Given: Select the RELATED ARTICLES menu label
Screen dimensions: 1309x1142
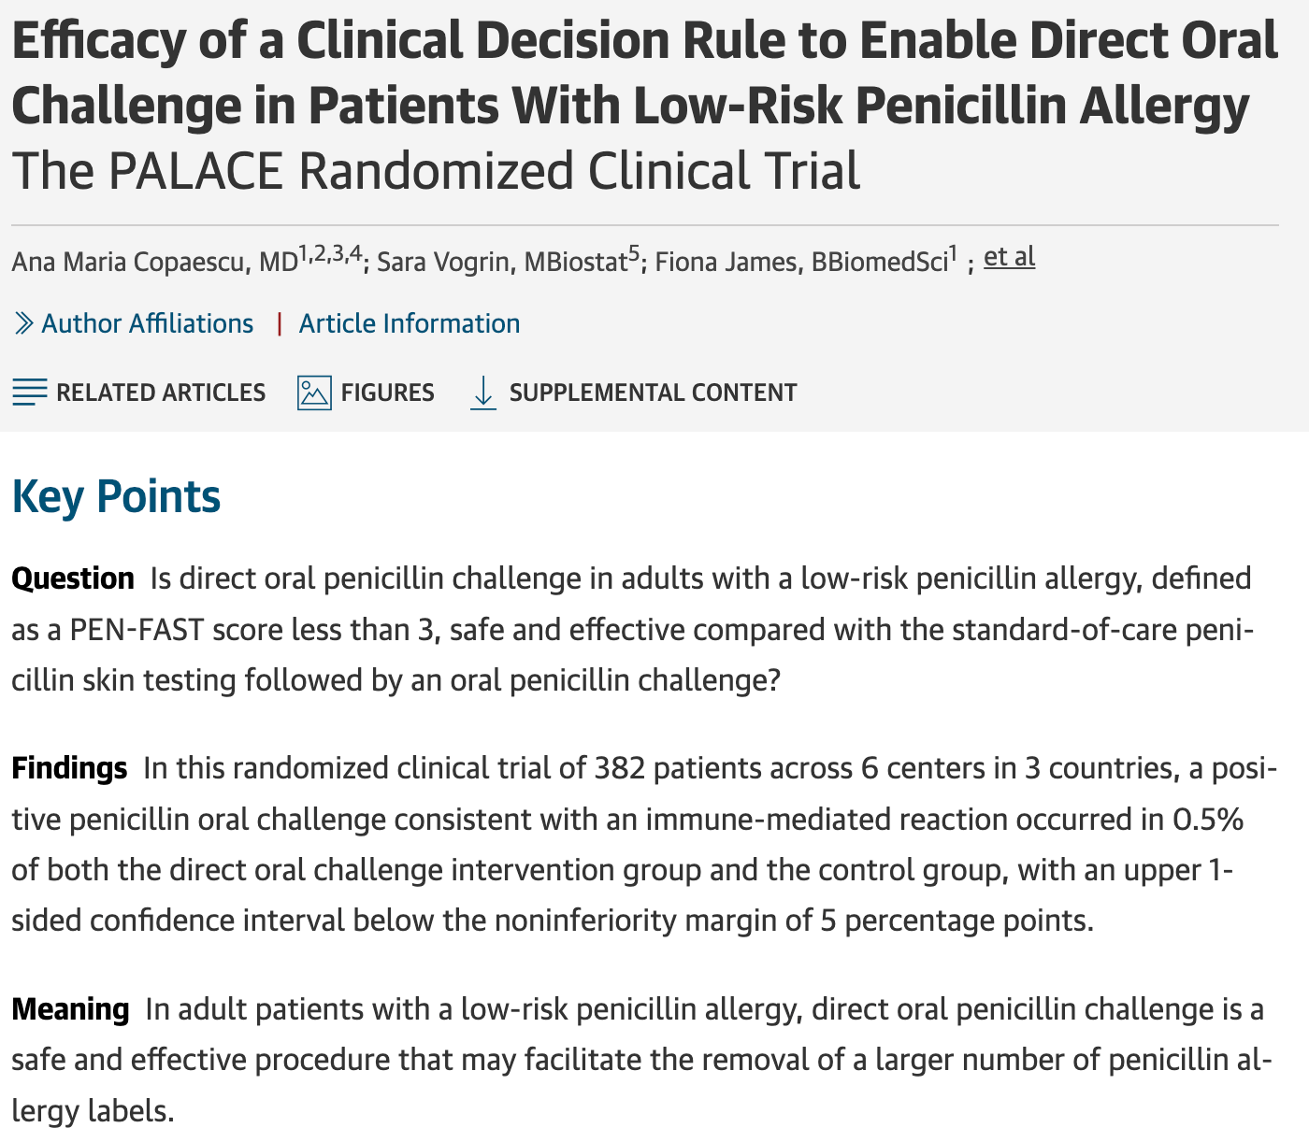Looking at the screenshot, I should point(161,393).
